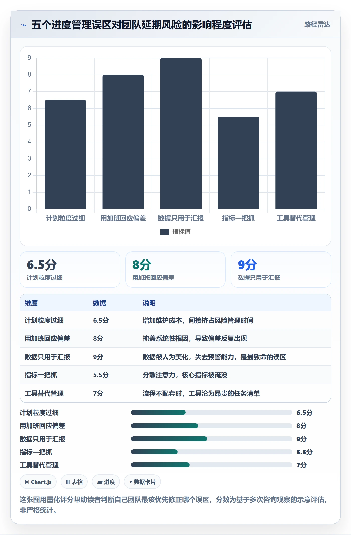Select the tallest bar 数据只用于汇报

point(181,133)
